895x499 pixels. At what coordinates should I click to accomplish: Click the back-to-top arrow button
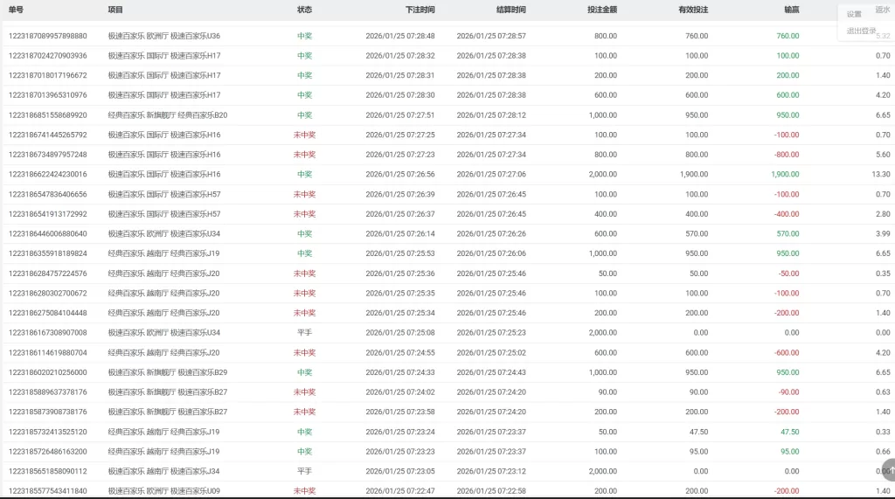click(889, 470)
